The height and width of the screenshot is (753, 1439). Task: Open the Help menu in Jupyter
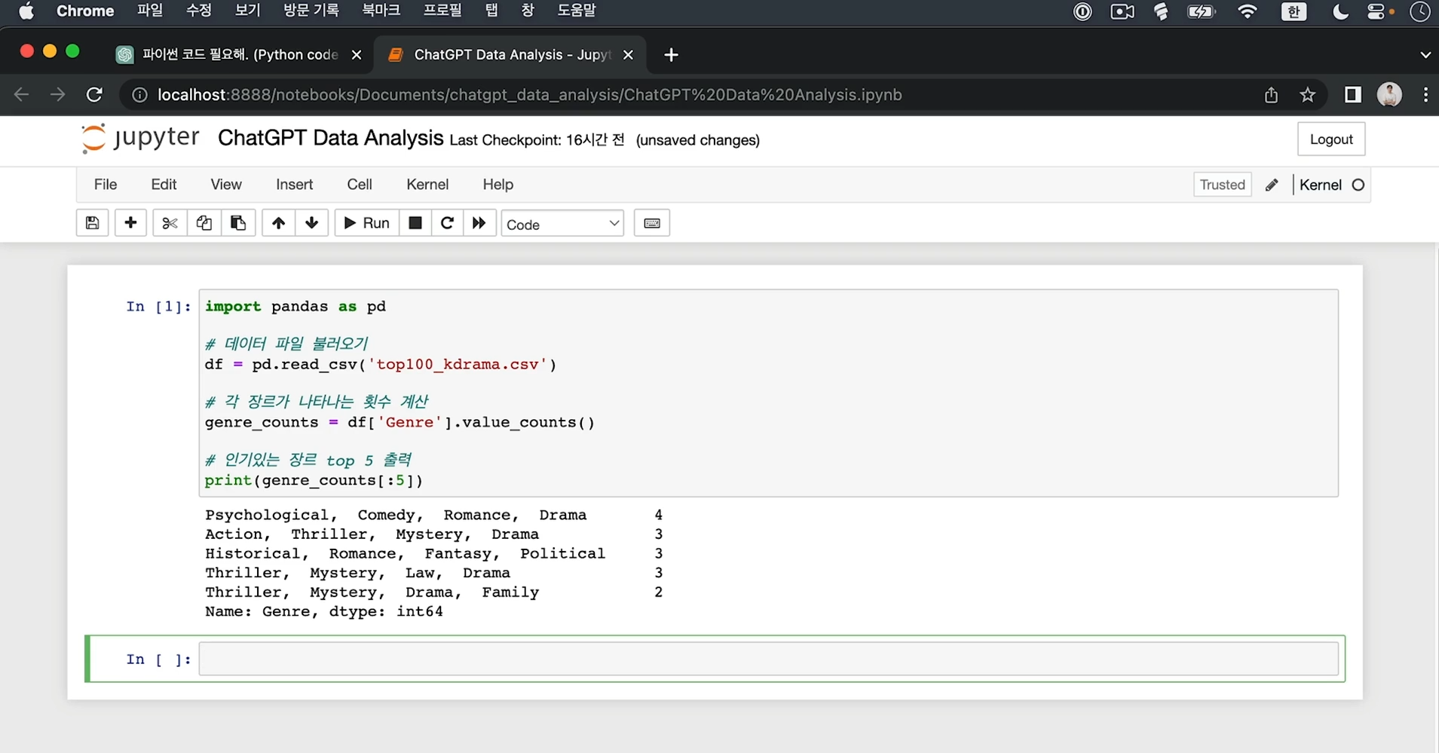pos(498,185)
